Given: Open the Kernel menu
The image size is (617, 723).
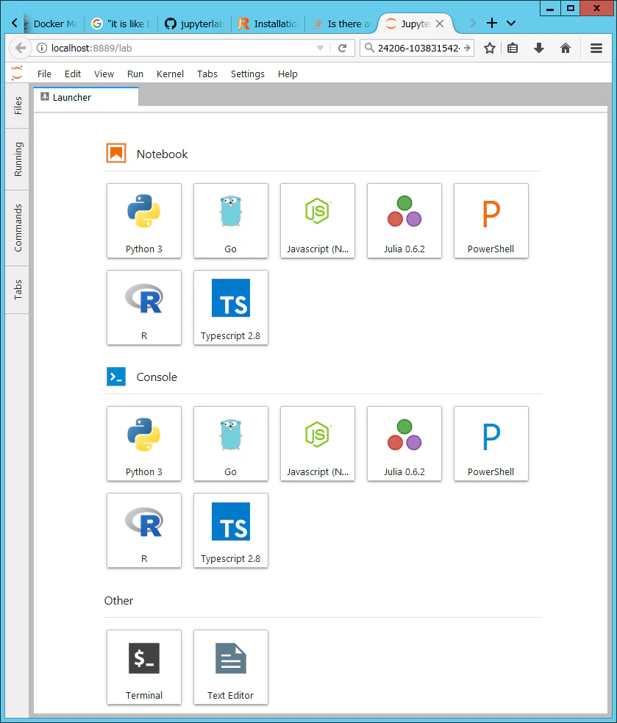Looking at the screenshot, I should [170, 74].
